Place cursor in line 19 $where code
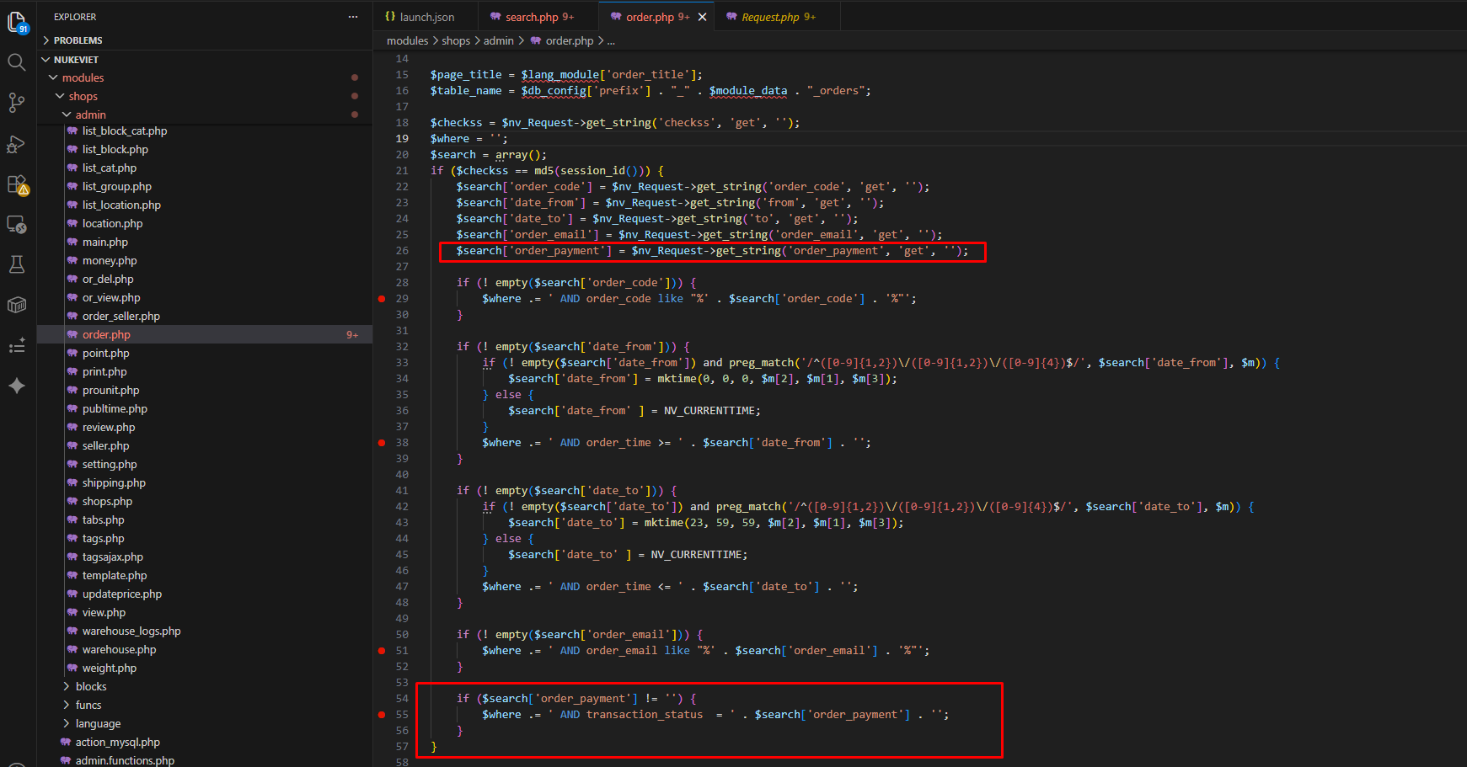This screenshot has width=1467, height=767. (468, 139)
